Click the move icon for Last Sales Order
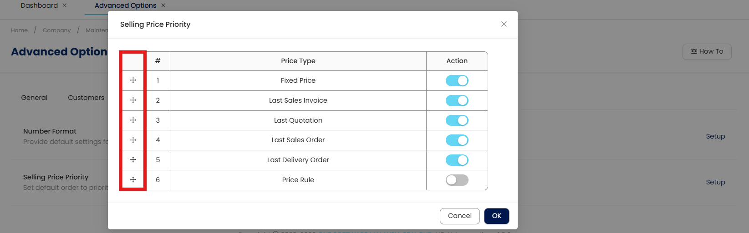 tap(133, 140)
